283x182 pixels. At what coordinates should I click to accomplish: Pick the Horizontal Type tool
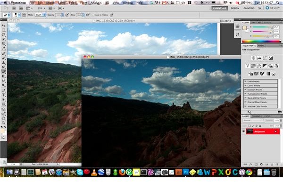pyautogui.click(x=3, y=95)
